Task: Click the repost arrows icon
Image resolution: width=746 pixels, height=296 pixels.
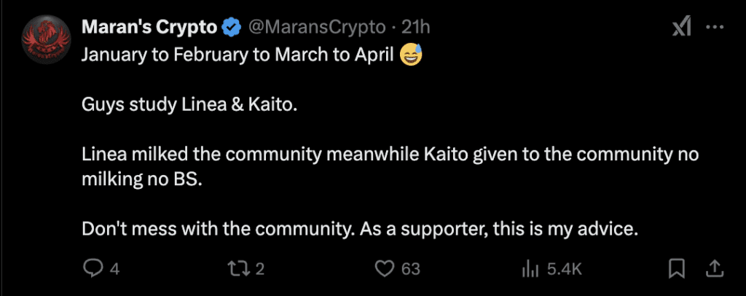Action: click(238, 268)
